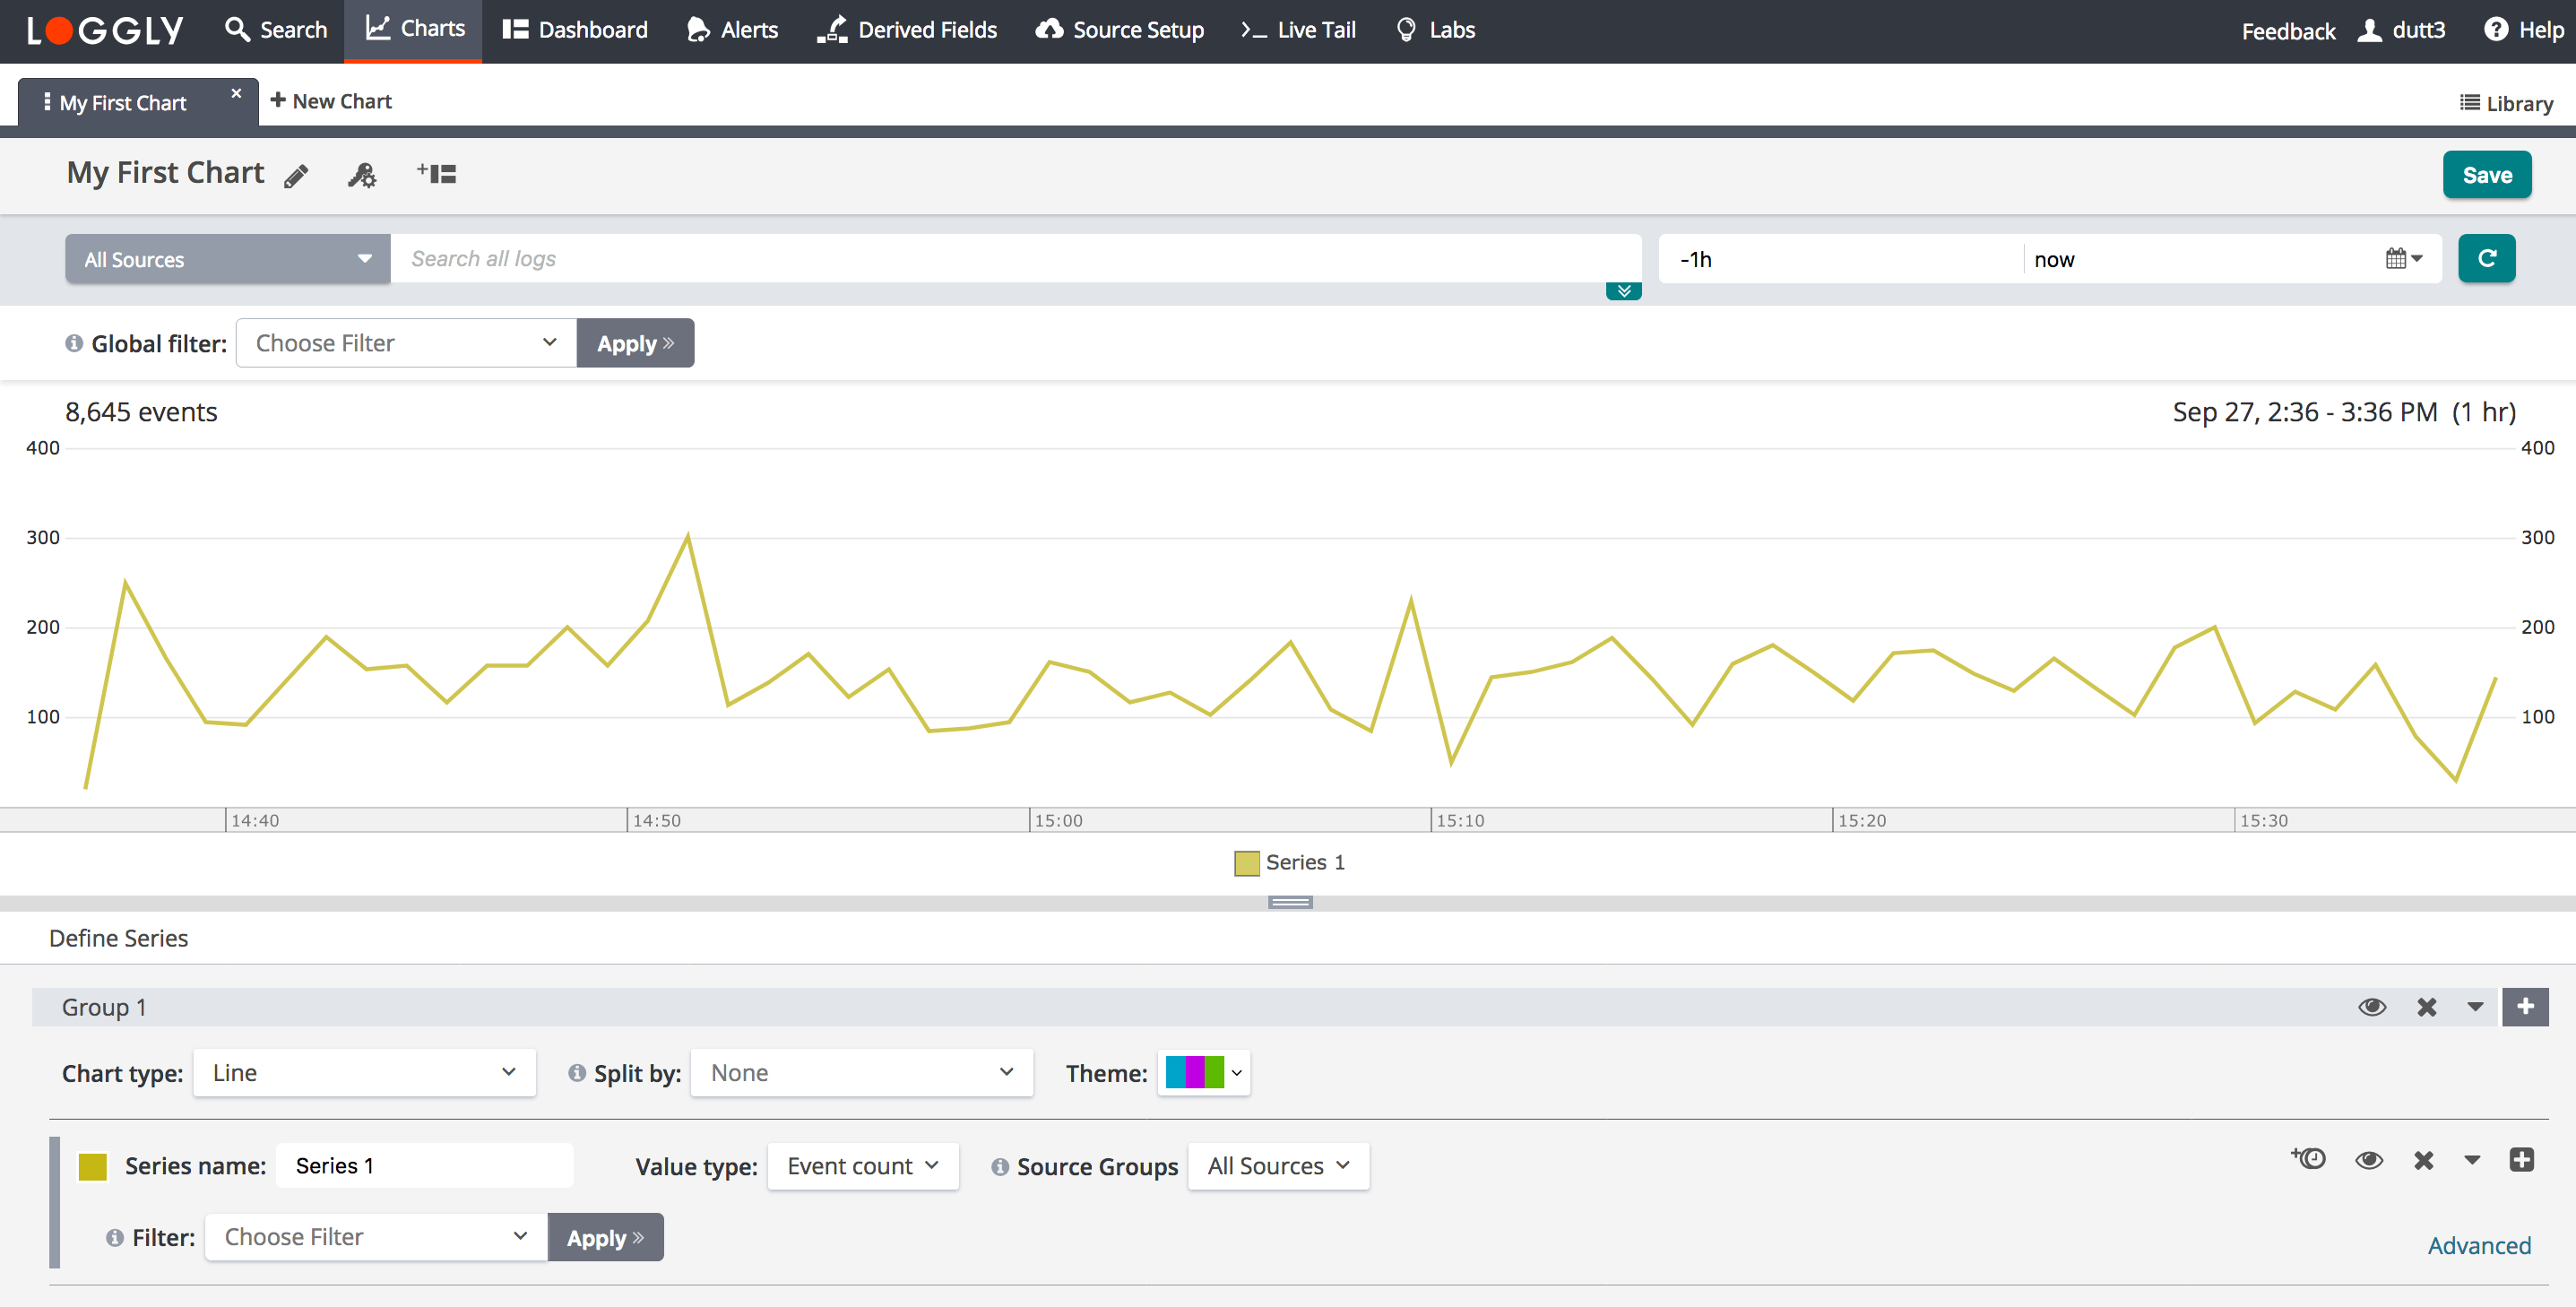Screen dimensions: 2576x1307
Task: Navigate to Source Setup
Action: (x=1119, y=30)
